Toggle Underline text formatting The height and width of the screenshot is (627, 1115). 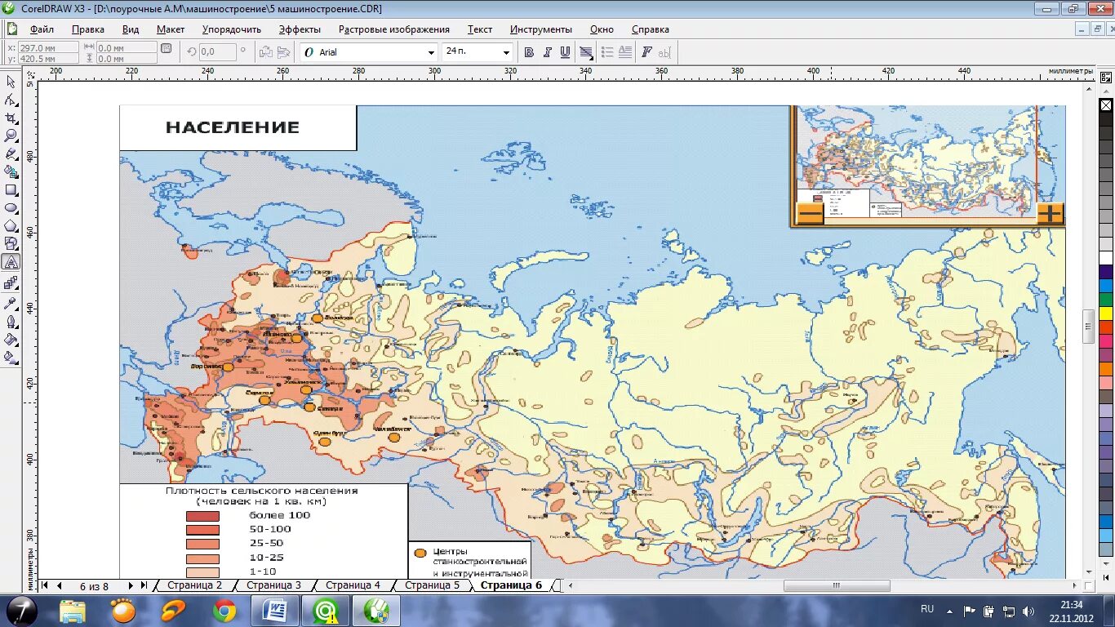click(565, 52)
